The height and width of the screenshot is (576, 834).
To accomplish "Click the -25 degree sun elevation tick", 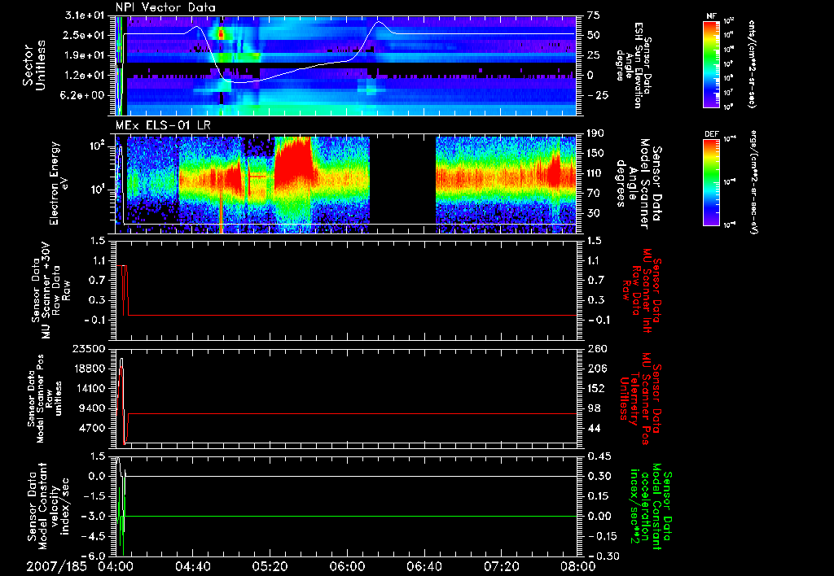I will point(597,95).
